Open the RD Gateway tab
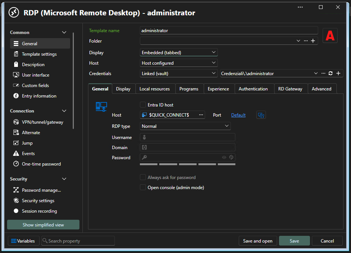This screenshot has width=351, height=253. tap(290, 89)
